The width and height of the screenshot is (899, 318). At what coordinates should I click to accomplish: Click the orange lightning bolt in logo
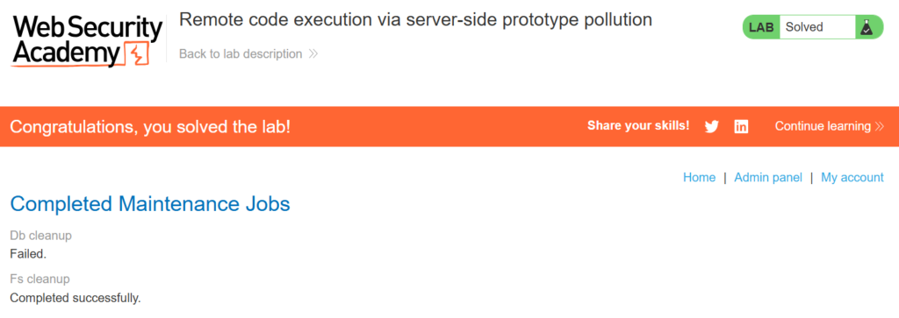point(139,55)
